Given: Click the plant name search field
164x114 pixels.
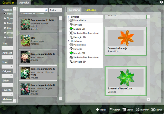Looking at the screenshot, I should coord(32,10).
